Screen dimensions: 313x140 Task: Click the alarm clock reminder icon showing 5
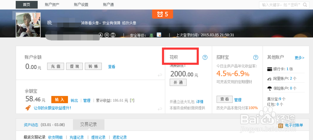(x=162, y=14)
